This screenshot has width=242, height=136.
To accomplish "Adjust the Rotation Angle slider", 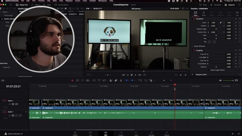I will [216, 29].
